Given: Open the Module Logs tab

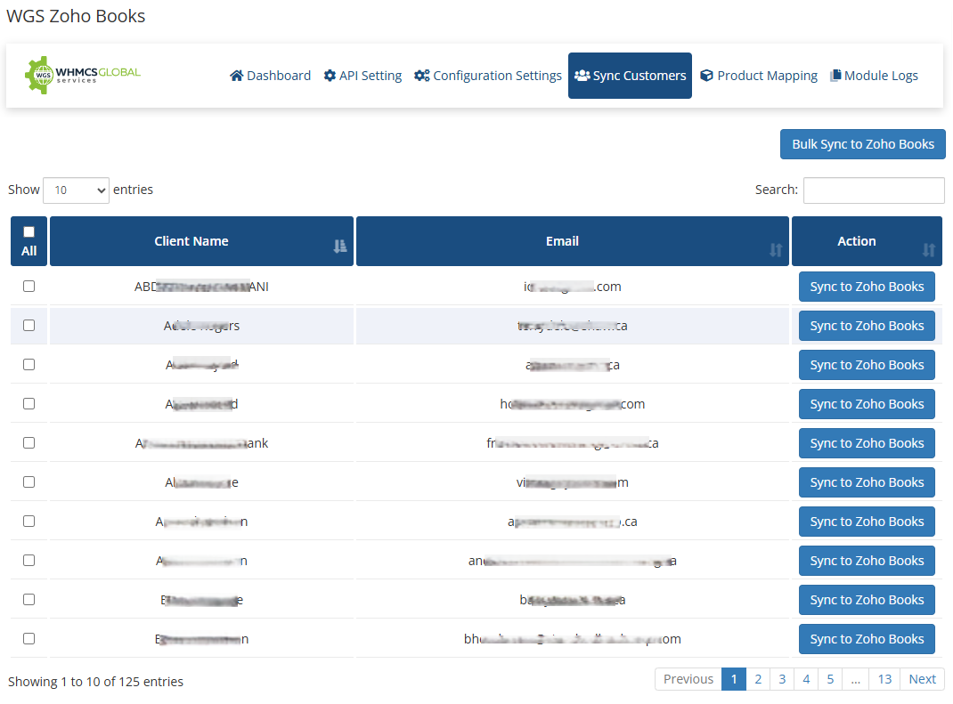Looking at the screenshot, I should pyautogui.click(x=880, y=76).
